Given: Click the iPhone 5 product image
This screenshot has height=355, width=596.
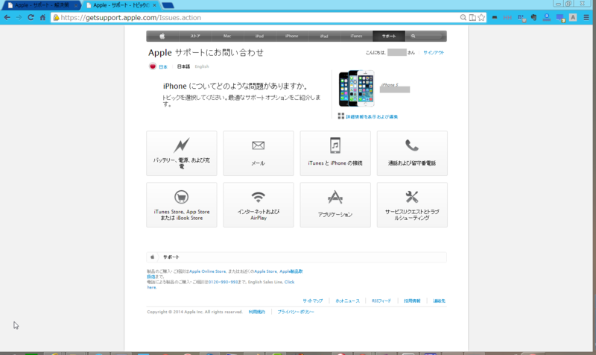Looking at the screenshot, I should (x=357, y=88).
